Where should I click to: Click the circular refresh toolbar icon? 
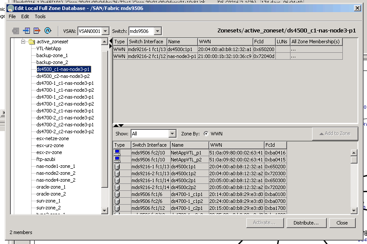point(48,31)
